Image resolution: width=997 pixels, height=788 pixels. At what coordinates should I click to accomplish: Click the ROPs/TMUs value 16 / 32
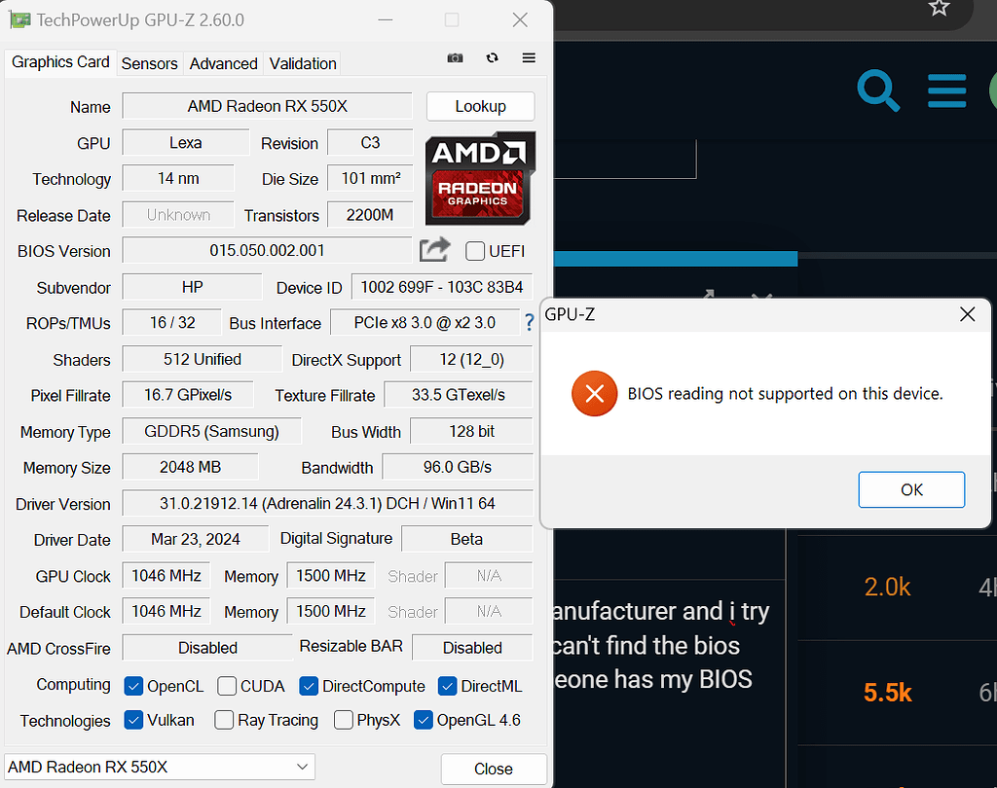point(172,323)
